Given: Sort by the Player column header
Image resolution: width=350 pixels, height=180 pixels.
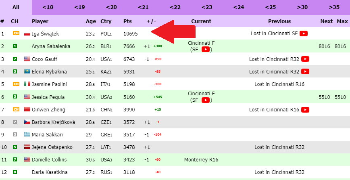Looking at the screenshot, I should pyautogui.click(x=40, y=21).
